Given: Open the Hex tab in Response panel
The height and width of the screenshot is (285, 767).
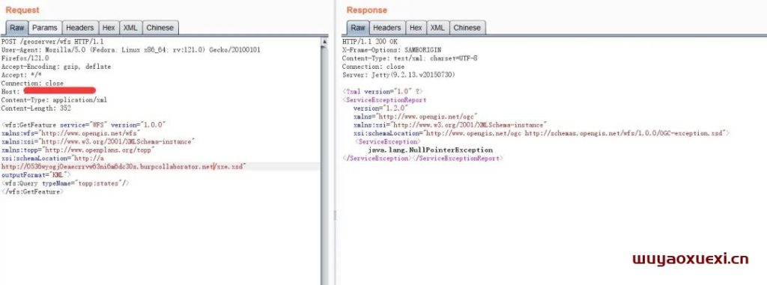Looking at the screenshot, I should point(416,28).
